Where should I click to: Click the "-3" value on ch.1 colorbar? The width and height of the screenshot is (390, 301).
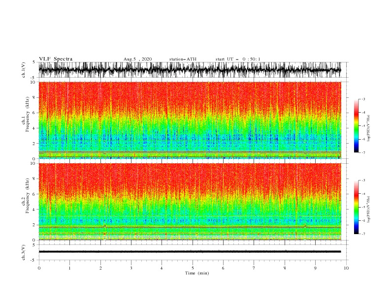tap(363, 99)
